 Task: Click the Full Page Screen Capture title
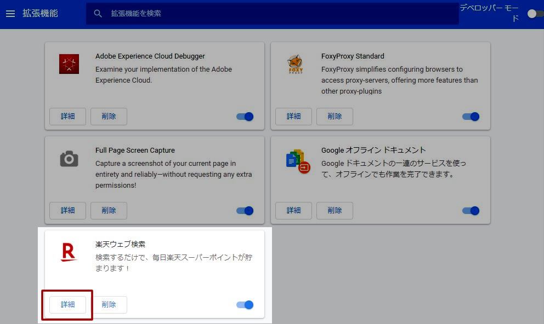click(x=135, y=150)
